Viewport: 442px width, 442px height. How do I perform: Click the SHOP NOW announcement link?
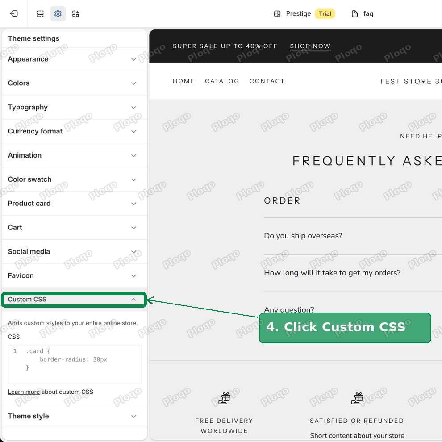point(310,46)
